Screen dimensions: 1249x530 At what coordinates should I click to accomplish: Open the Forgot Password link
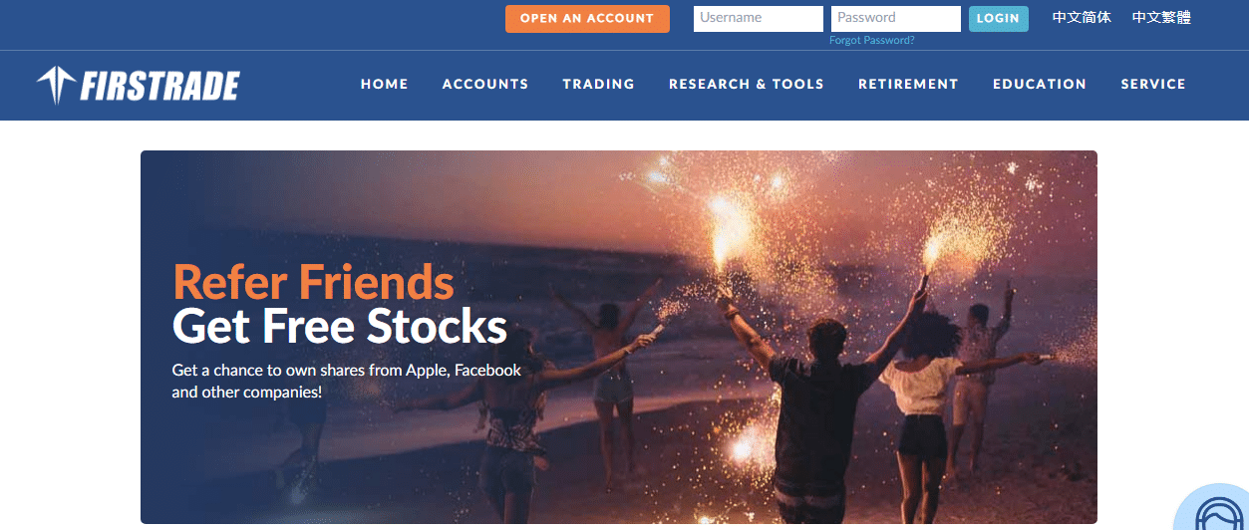click(x=871, y=41)
